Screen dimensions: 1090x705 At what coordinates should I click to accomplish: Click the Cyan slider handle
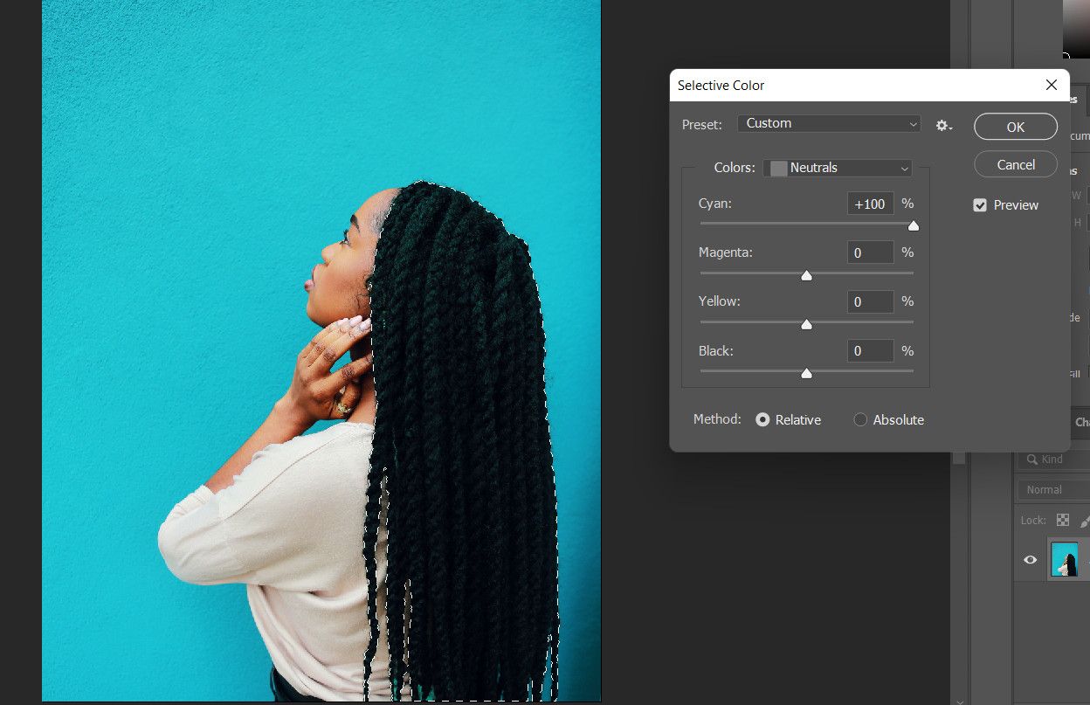(x=913, y=225)
